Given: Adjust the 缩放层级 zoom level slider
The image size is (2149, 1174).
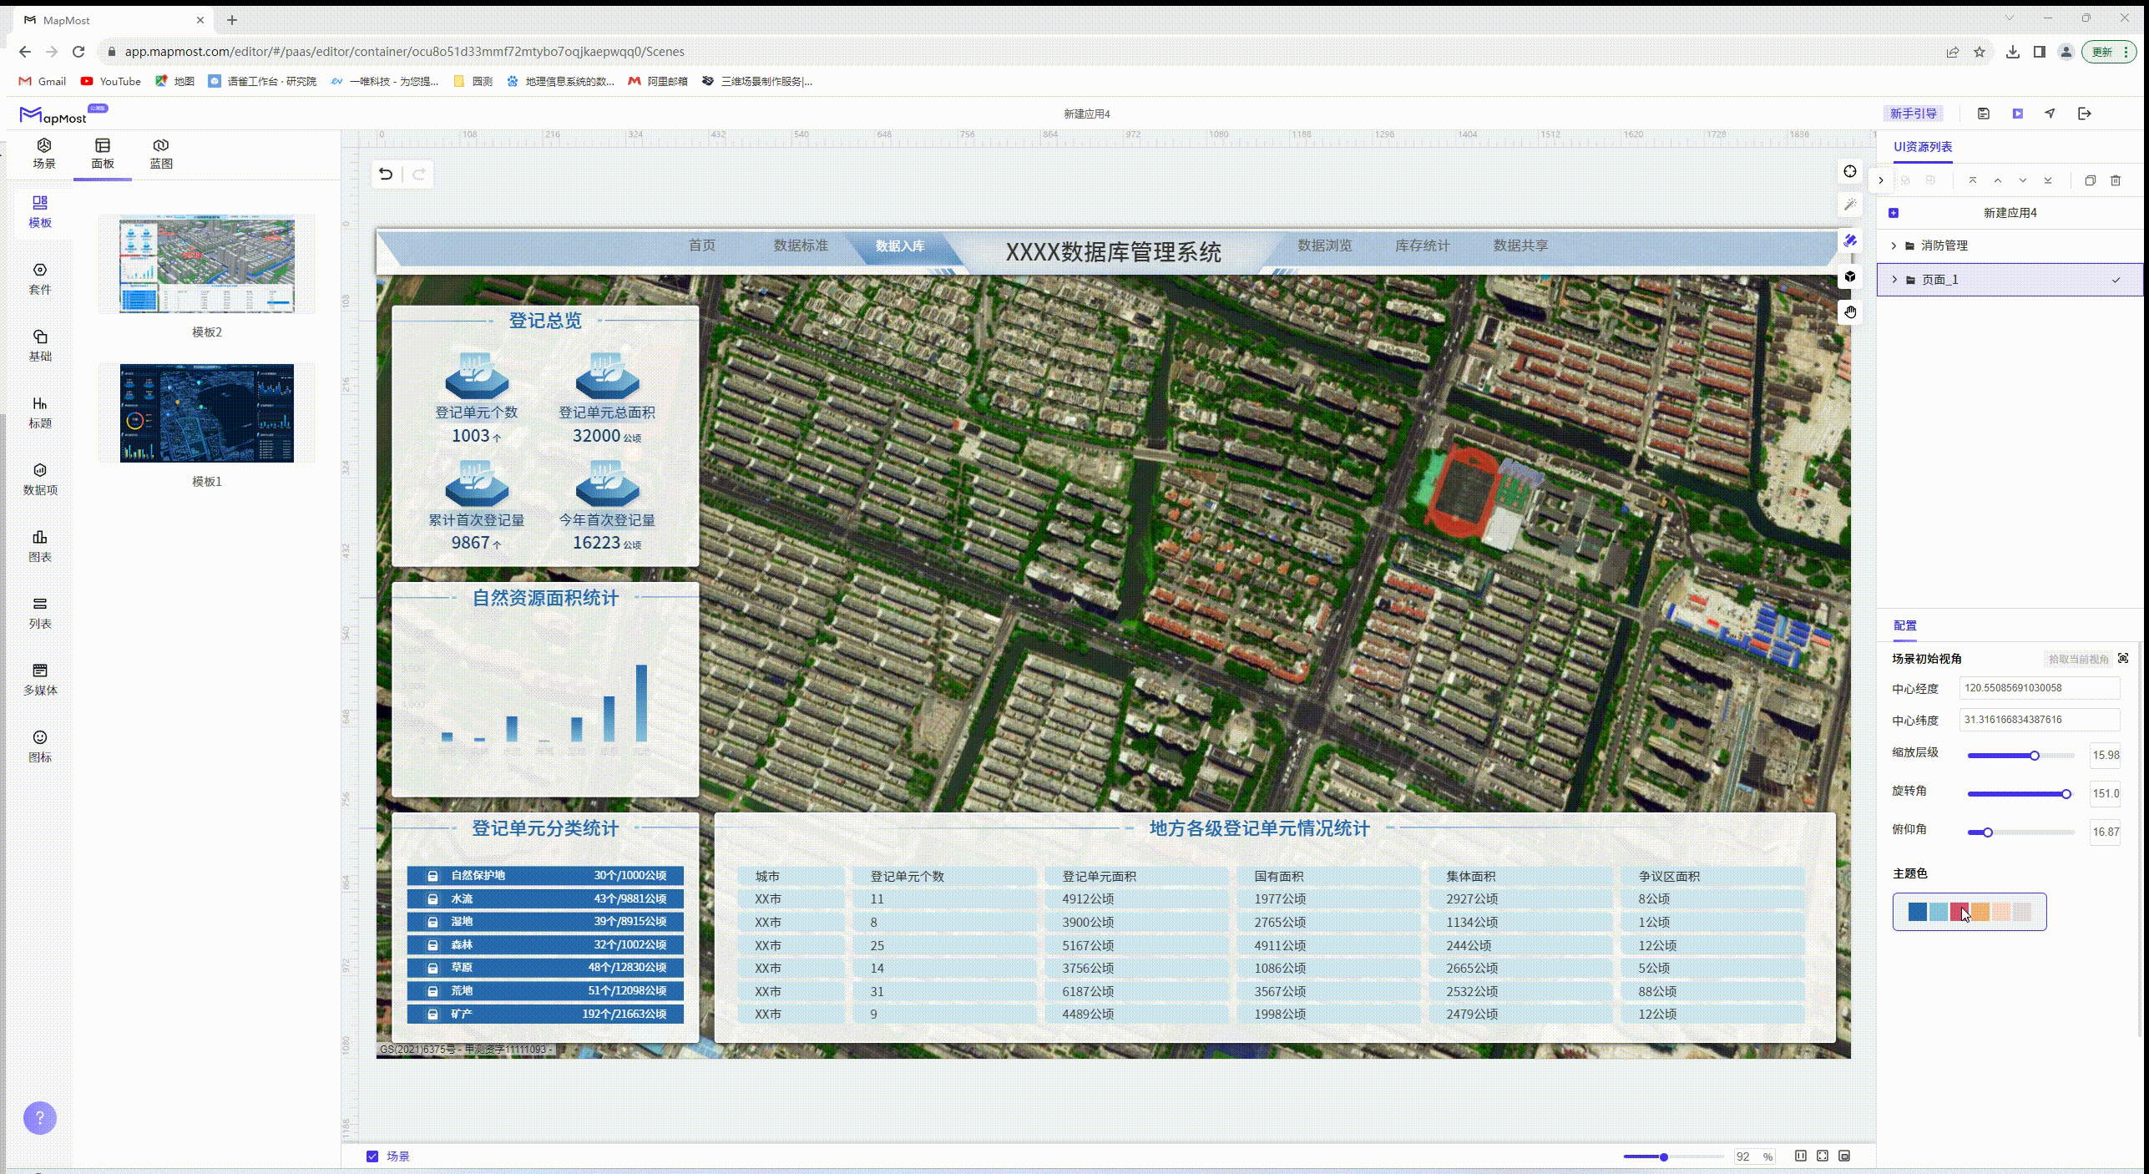Looking at the screenshot, I should 2020,756.
